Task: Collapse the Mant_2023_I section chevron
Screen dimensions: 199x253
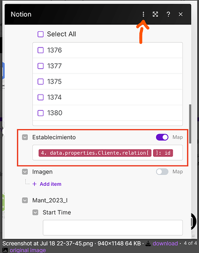Action: pos(25,200)
